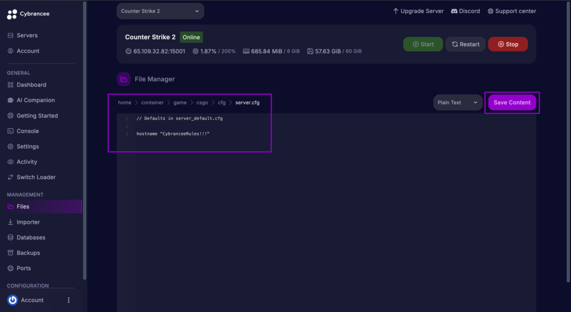This screenshot has height=312, width=571.
Task: Click the Switch Loader arrows icon
Action: pyautogui.click(x=11, y=177)
